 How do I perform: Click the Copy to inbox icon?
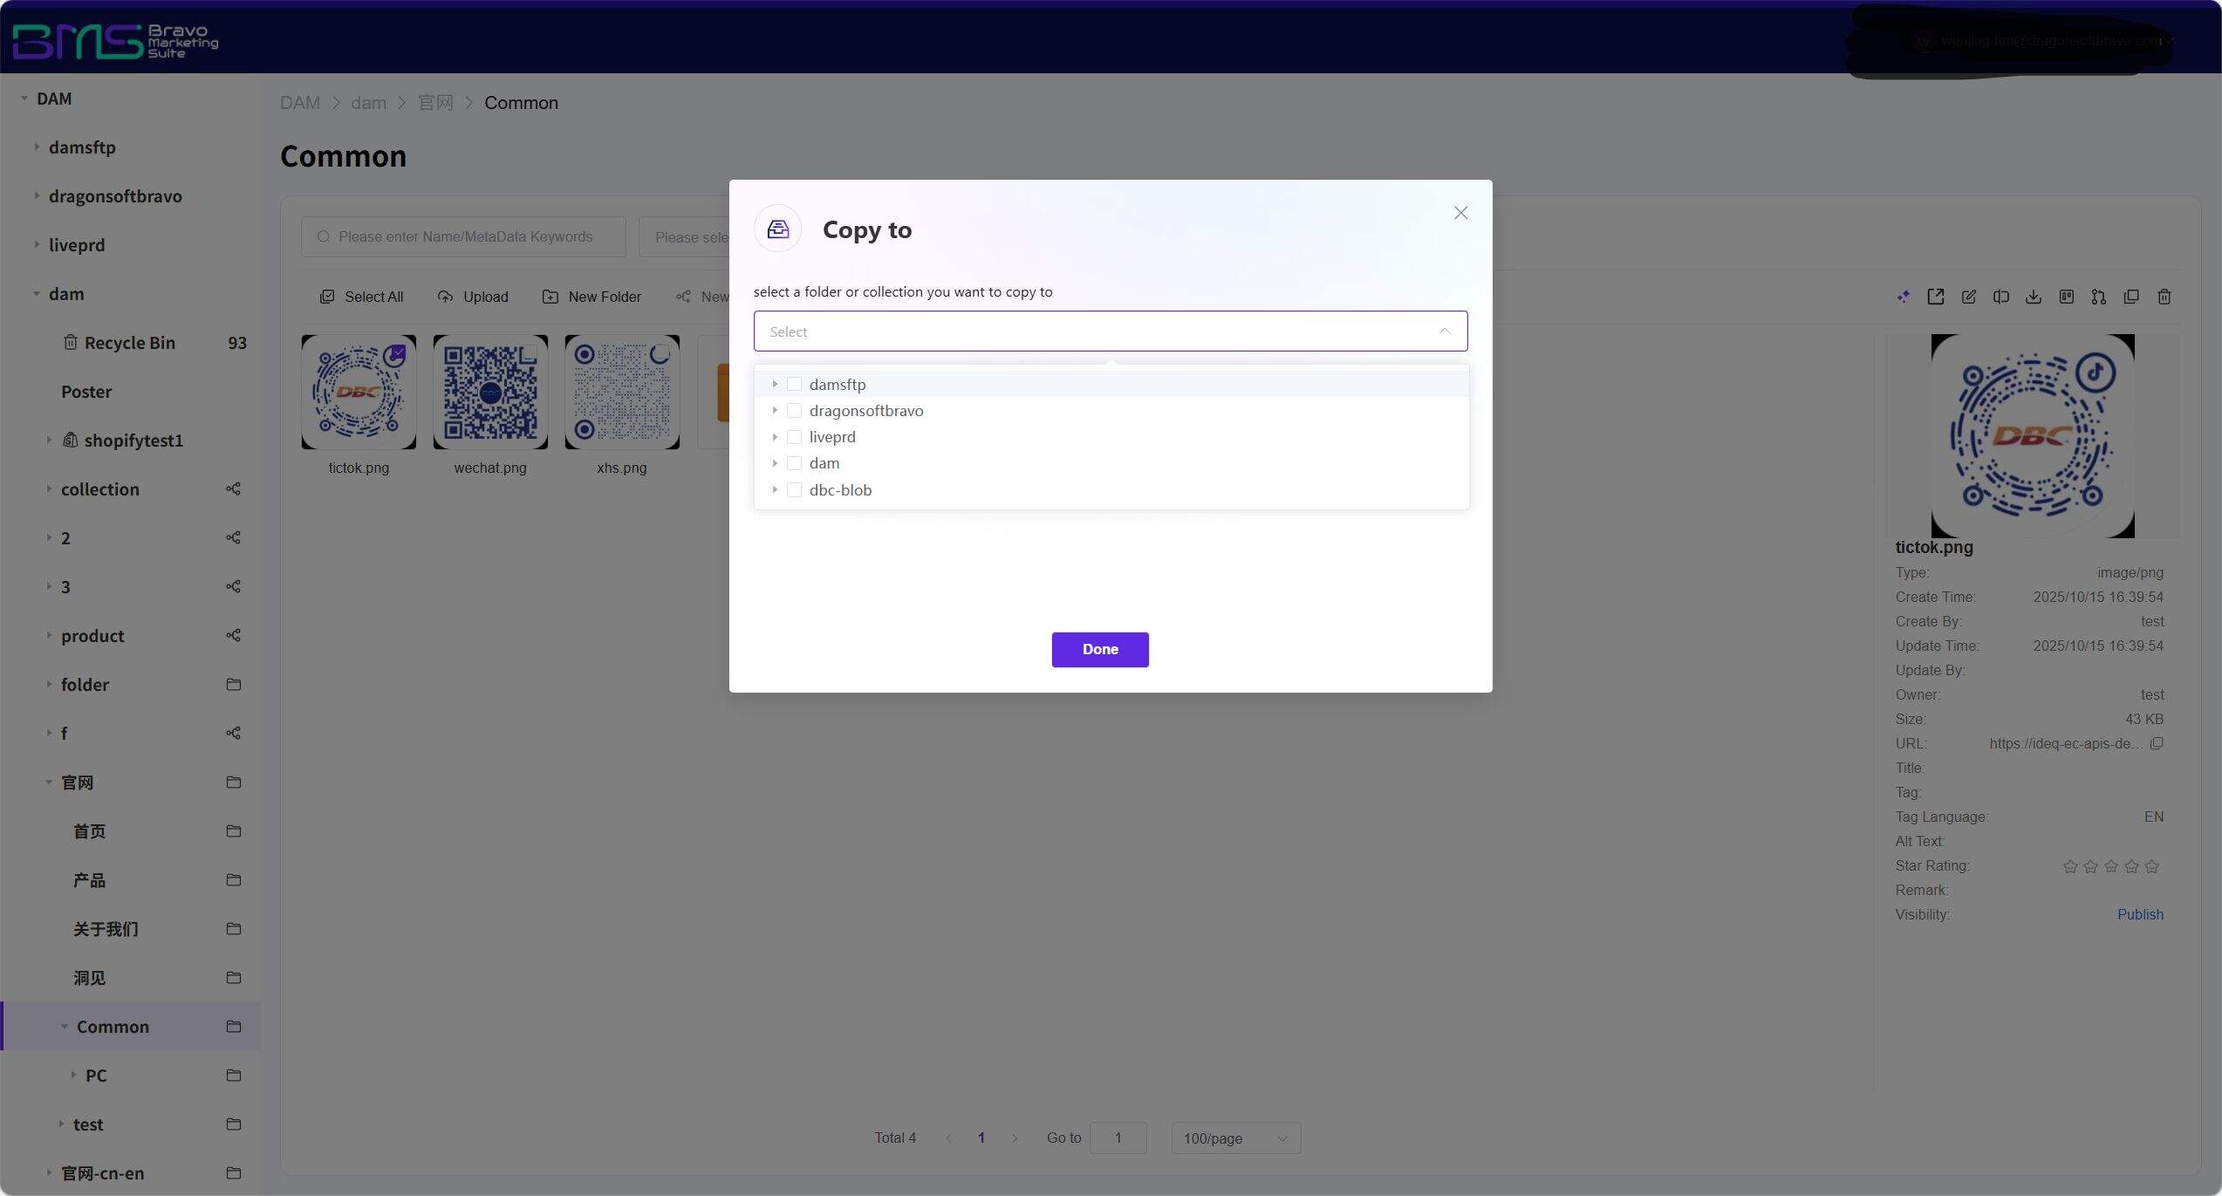click(777, 229)
